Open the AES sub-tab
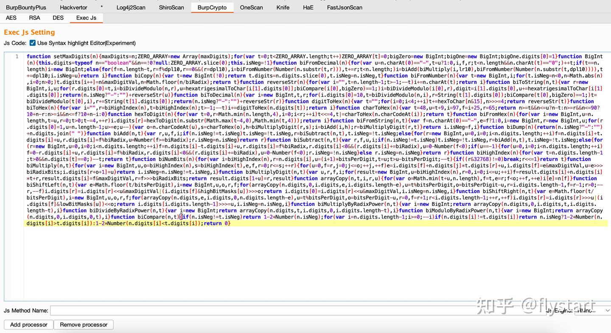This screenshot has width=611, height=333. pyautogui.click(x=11, y=18)
